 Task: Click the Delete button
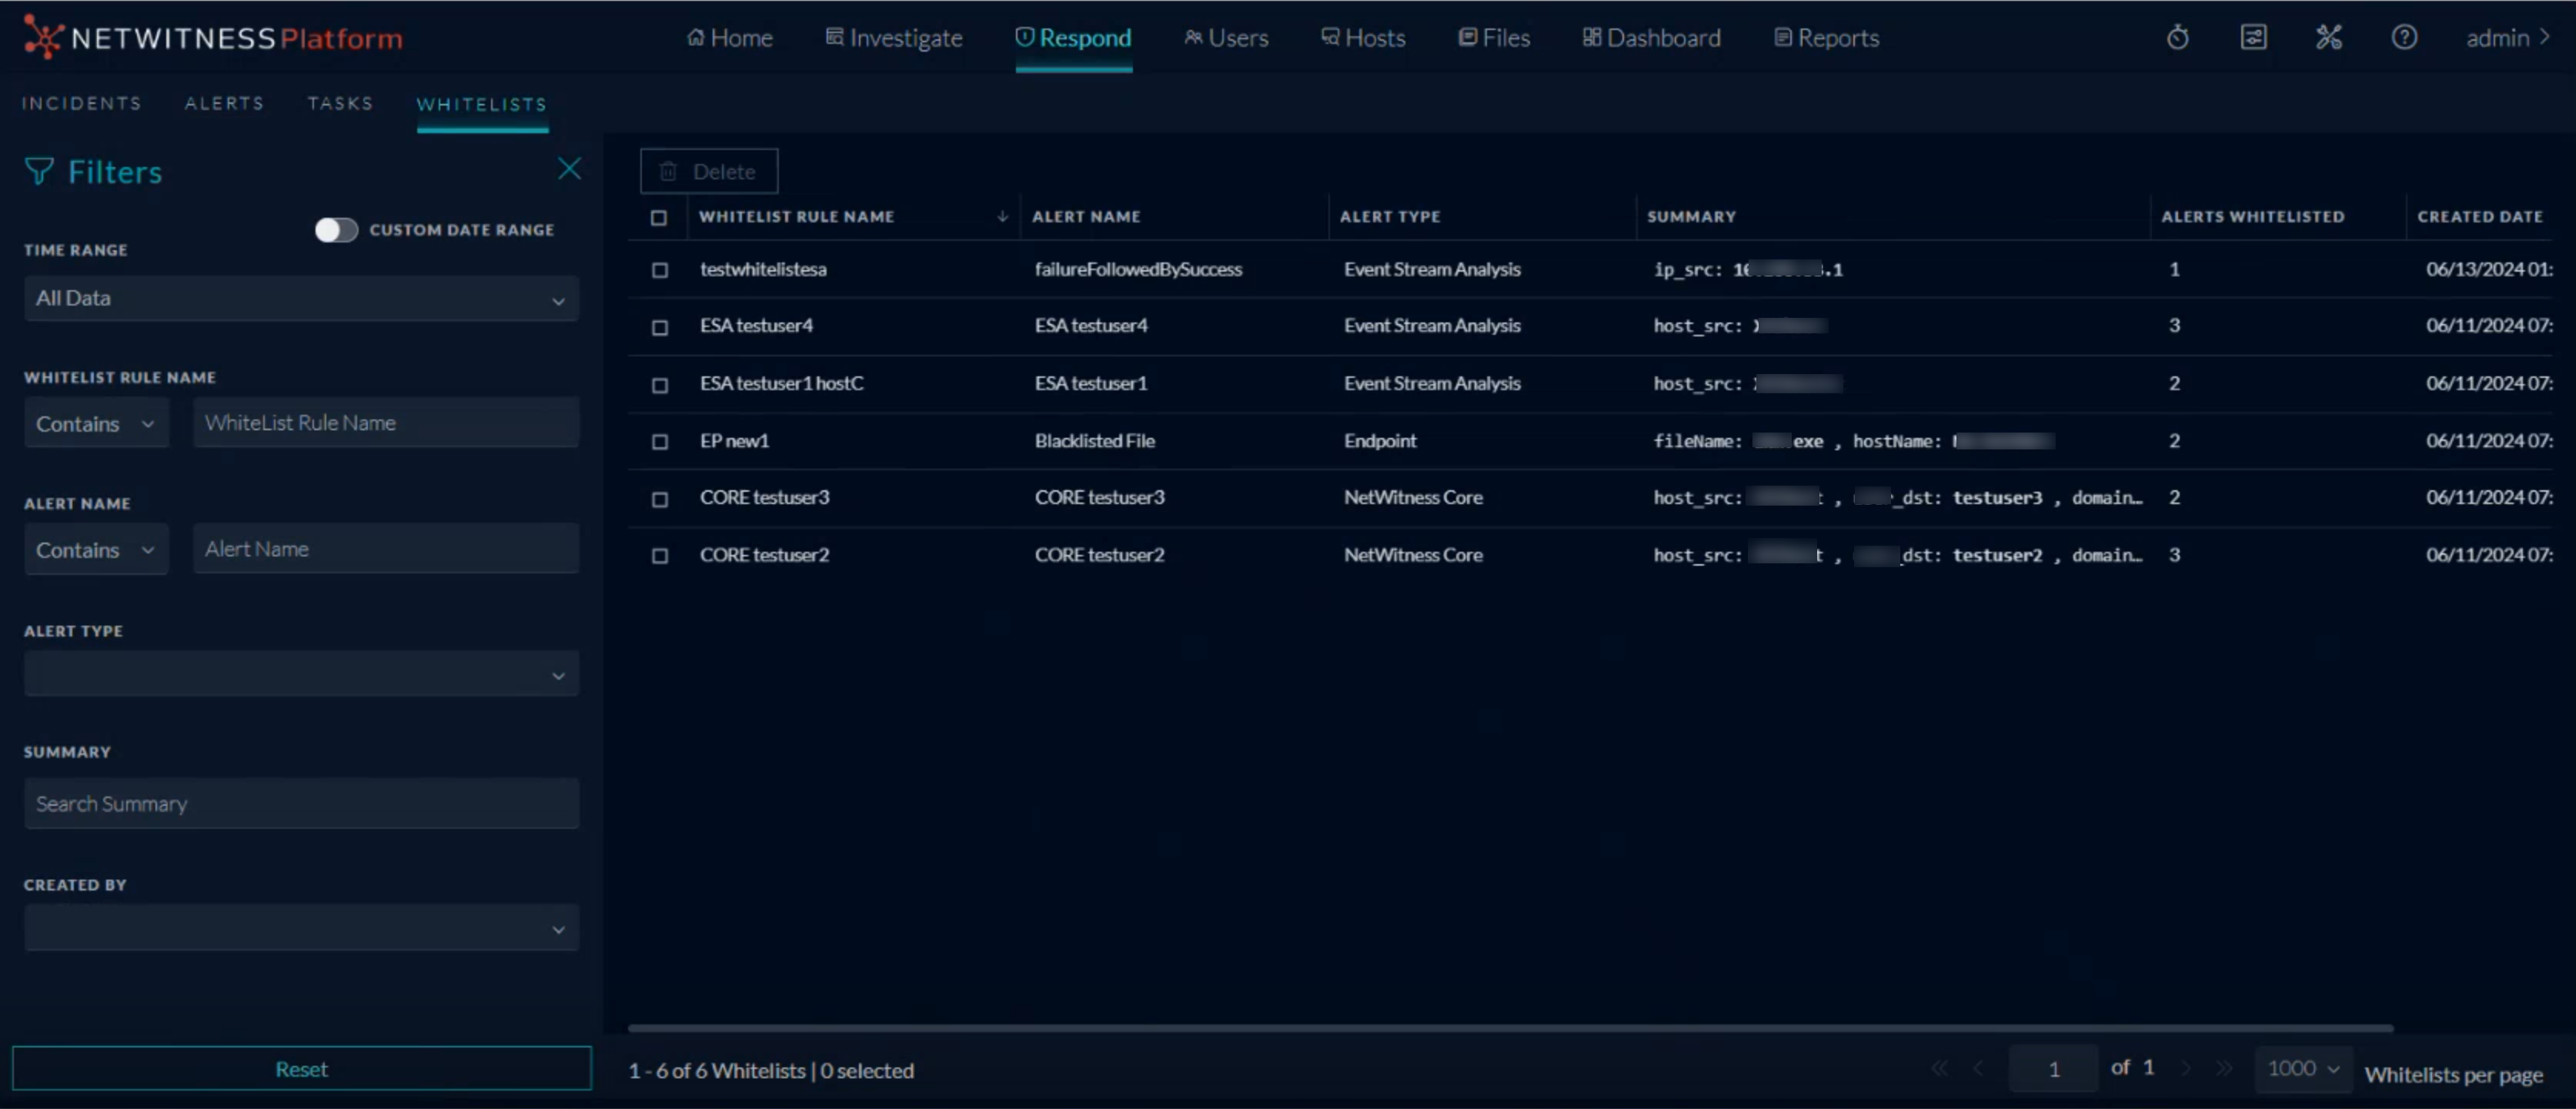(x=708, y=171)
